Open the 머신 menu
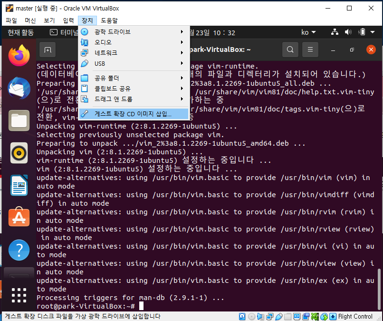 pyautogui.click(x=30, y=20)
